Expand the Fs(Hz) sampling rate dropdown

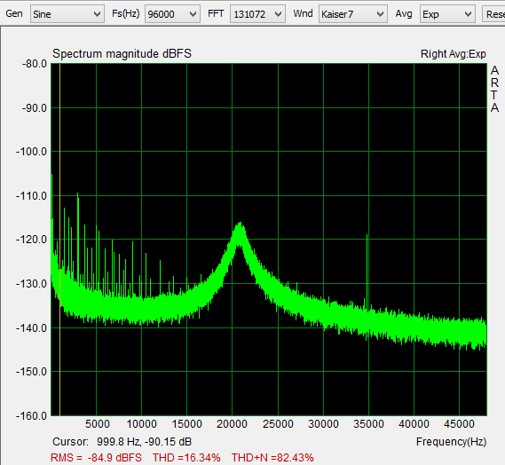click(172, 14)
